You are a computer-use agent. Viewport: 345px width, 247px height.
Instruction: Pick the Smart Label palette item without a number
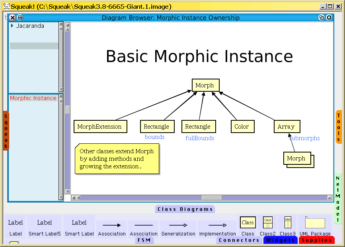[x=79, y=227]
